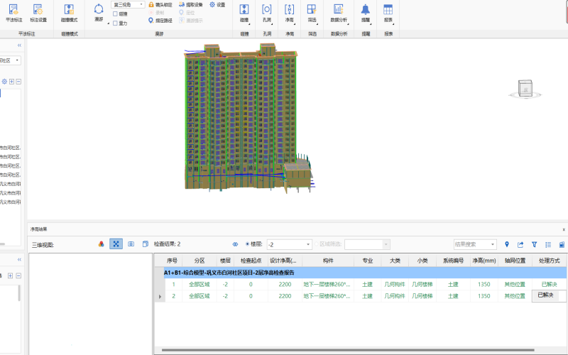Collapse the lower left panel with double-arrow
This screenshot has width=568, height=355.
pos(19,259)
